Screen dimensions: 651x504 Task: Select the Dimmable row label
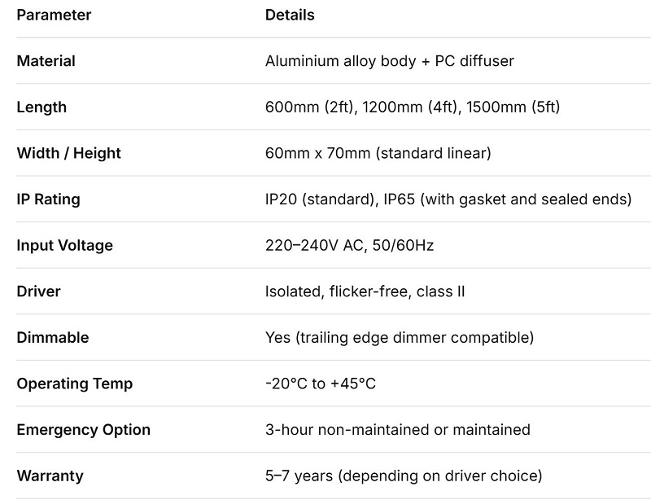coord(53,337)
